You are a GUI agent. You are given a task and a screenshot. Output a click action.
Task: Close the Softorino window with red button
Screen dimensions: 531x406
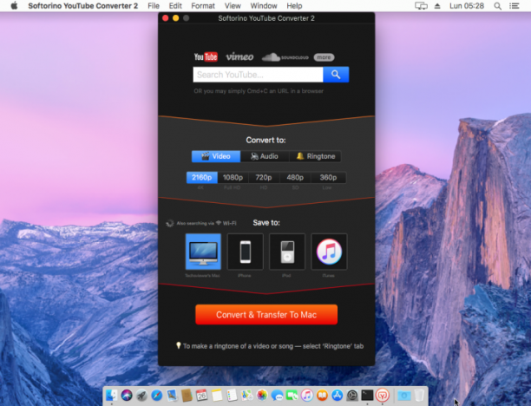[x=166, y=18]
